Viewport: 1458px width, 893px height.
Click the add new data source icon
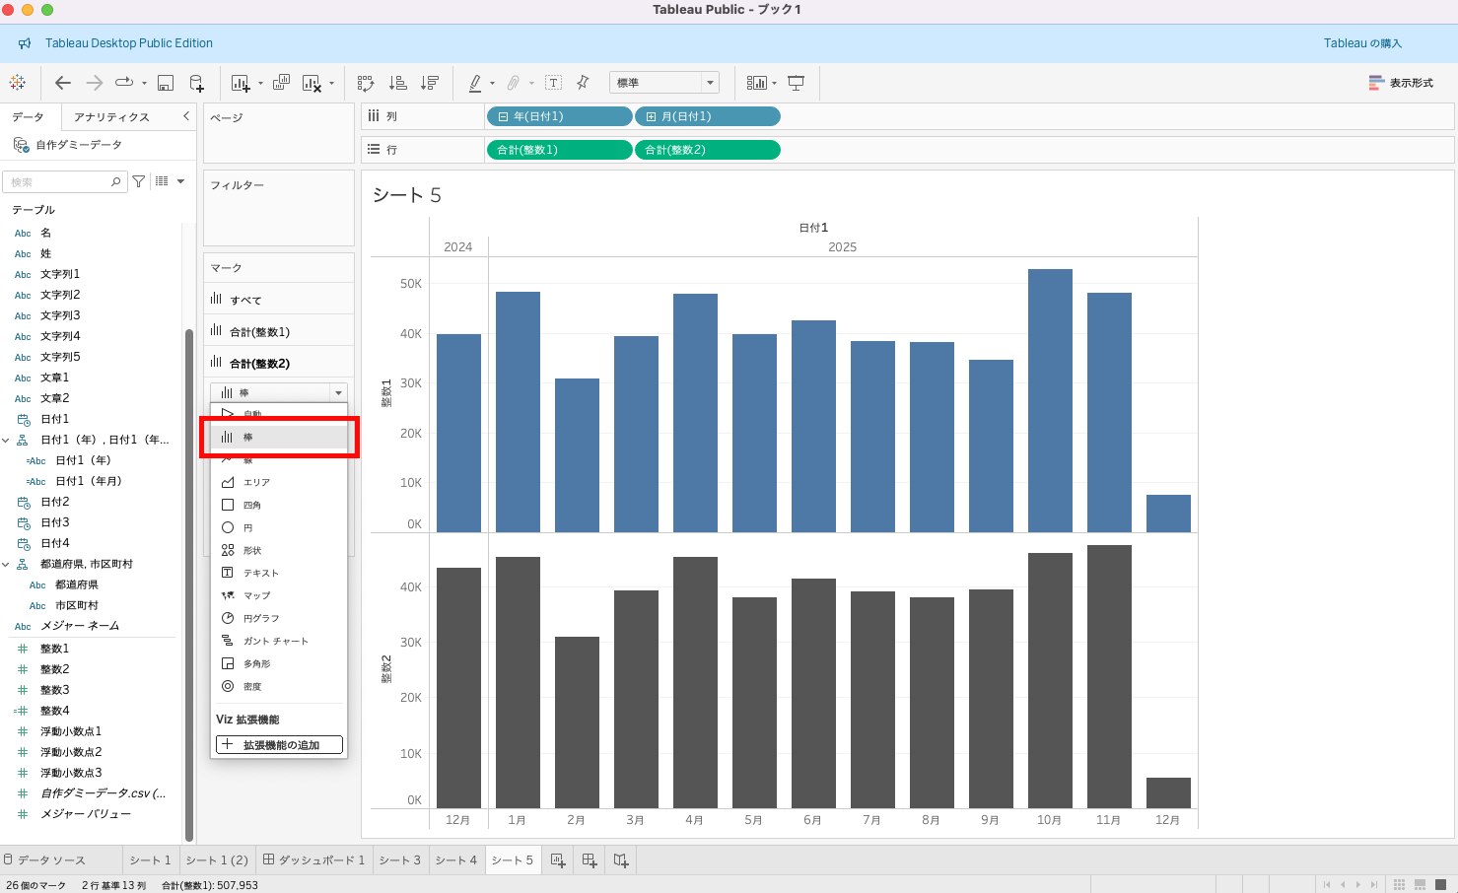point(196,83)
